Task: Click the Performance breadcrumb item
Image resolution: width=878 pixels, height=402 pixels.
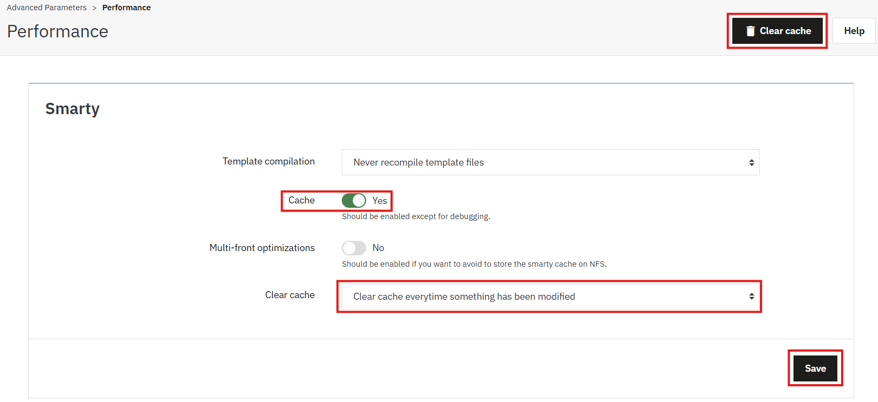Action: click(126, 8)
